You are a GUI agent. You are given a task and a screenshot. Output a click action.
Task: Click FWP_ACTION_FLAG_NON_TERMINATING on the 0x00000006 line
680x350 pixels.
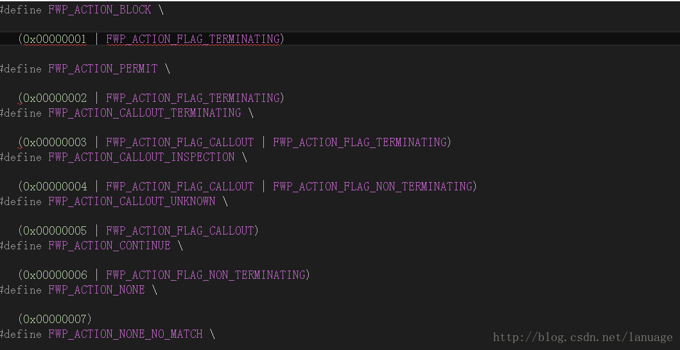tap(205, 274)
